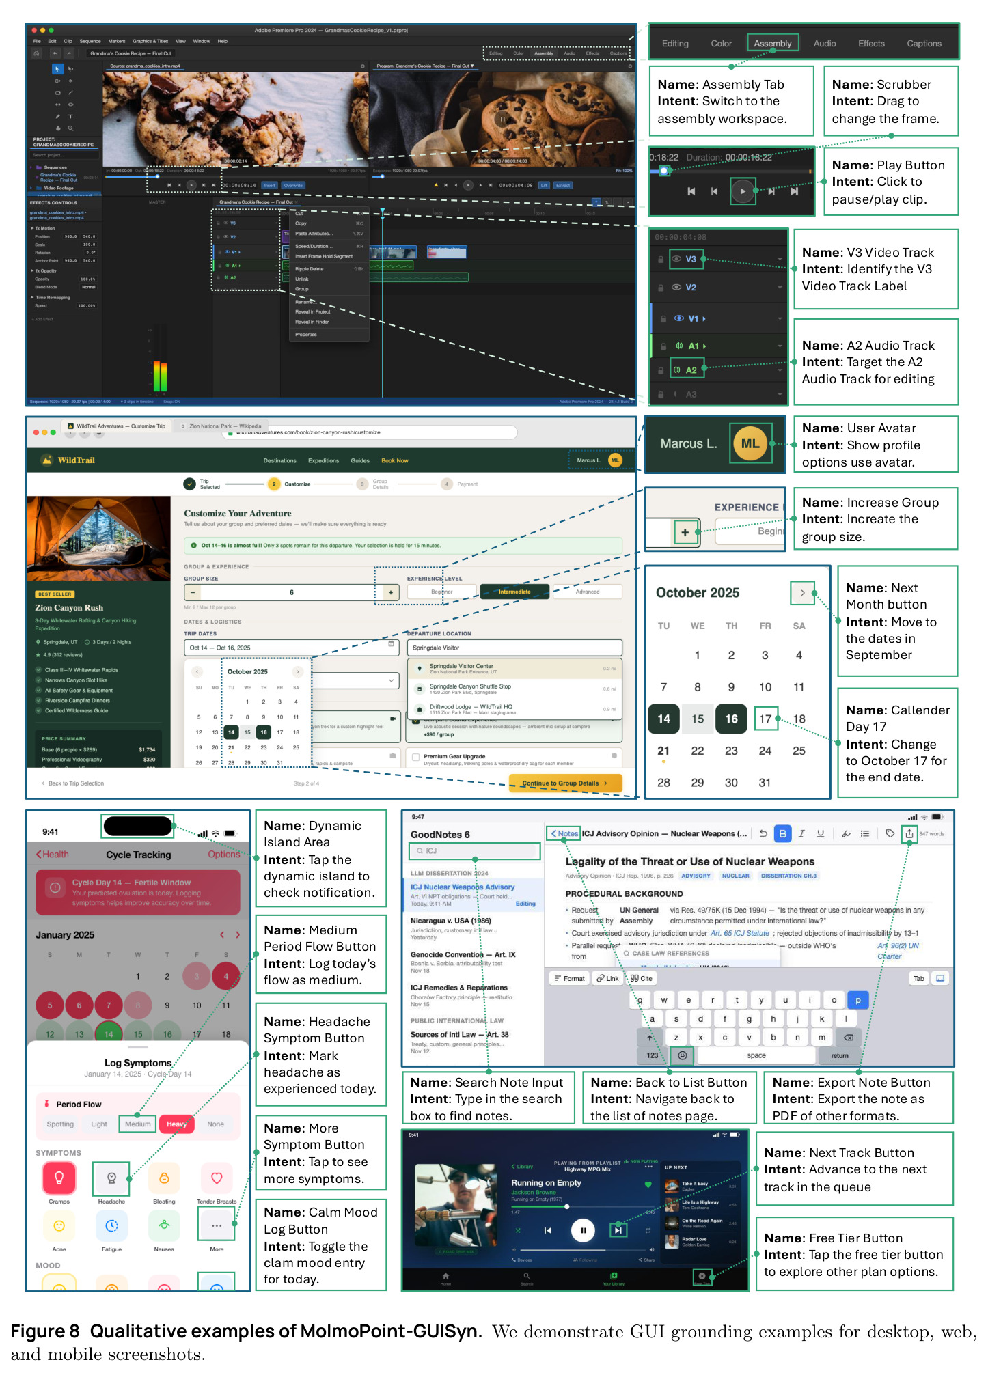
Task: Tap the Options button in Cycle Tracking
Action: point(224,855)
